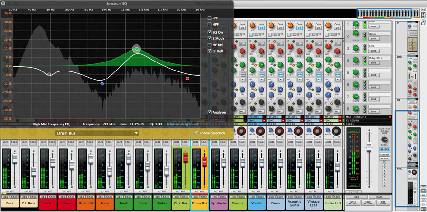
Task: Click the gray low frequency EQ node
Action: [49, 74]
